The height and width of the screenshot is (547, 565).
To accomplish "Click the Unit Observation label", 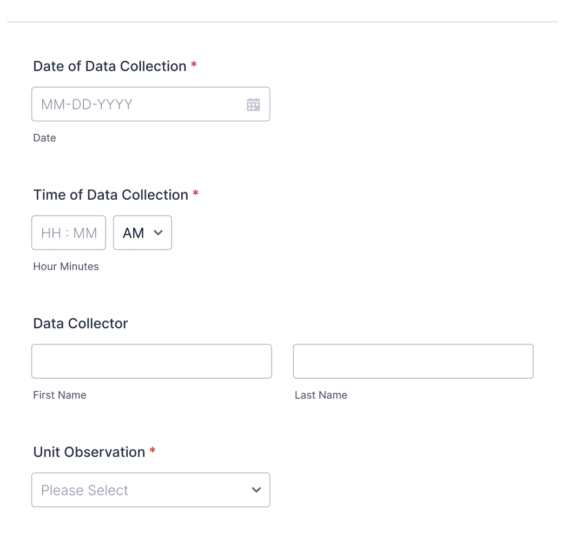I will pos(88,452).
